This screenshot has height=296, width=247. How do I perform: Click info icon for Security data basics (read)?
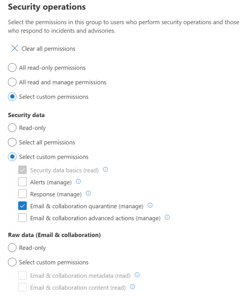(x=105, y=169)
